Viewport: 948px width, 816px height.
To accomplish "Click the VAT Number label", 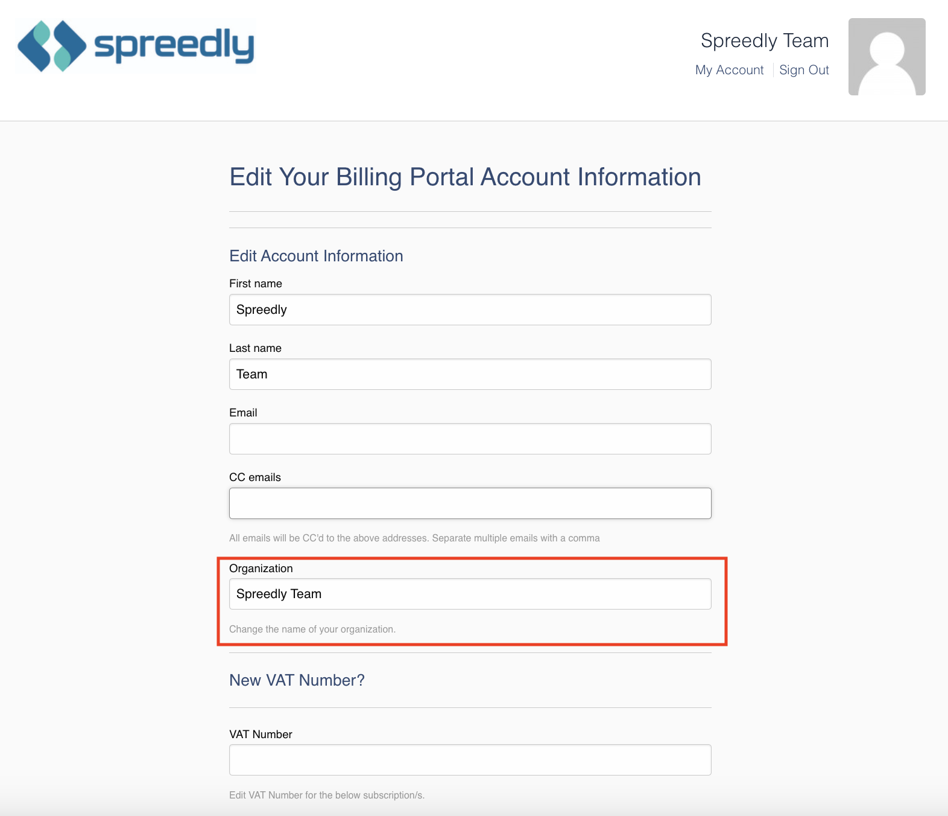I will pos(261,735).
